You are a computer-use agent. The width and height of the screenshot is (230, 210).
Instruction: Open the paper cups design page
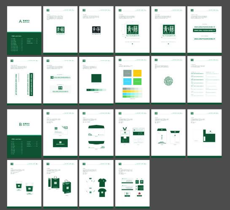[x=24, y=184]
